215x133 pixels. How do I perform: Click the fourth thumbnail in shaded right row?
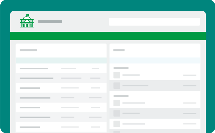[x=117, y=113]
